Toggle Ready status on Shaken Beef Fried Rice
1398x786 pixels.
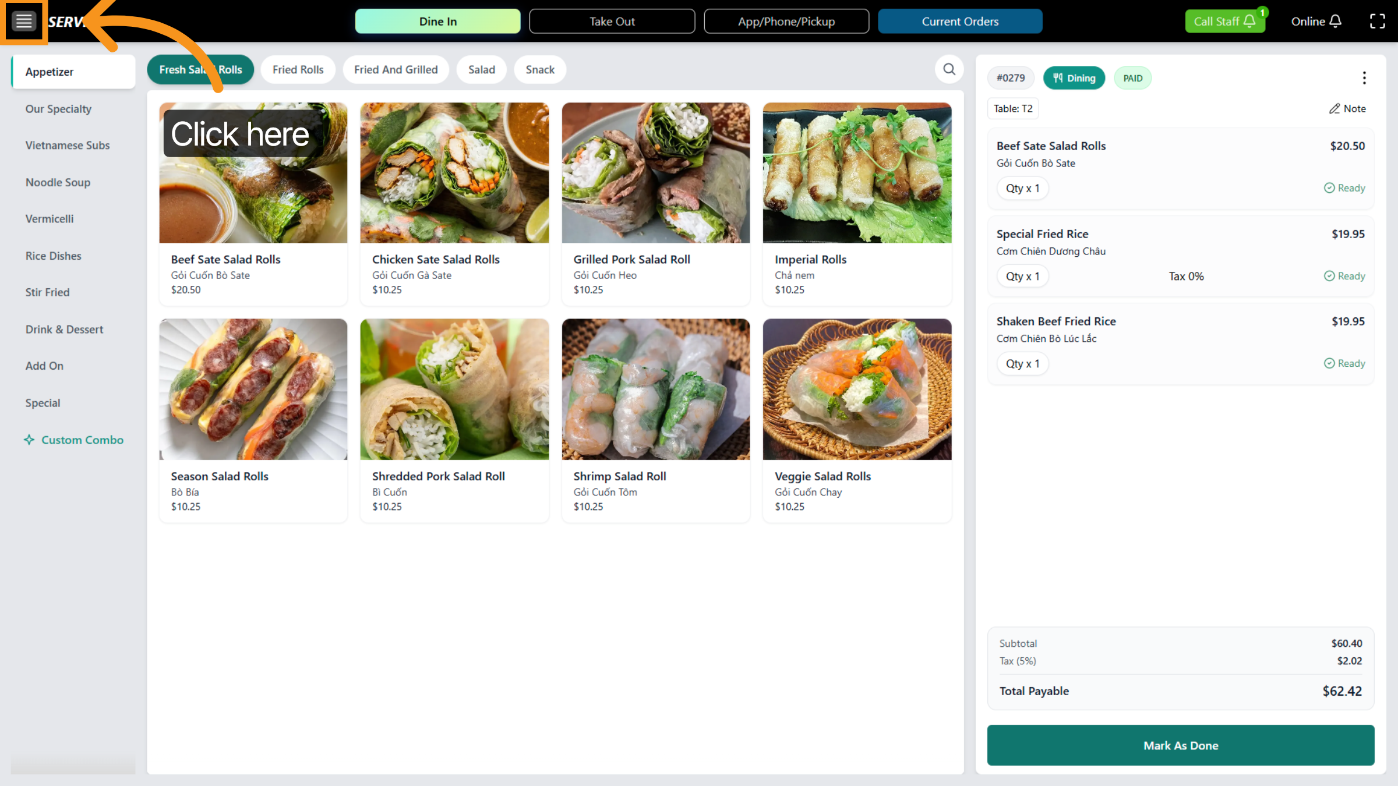click(1344, 363)
